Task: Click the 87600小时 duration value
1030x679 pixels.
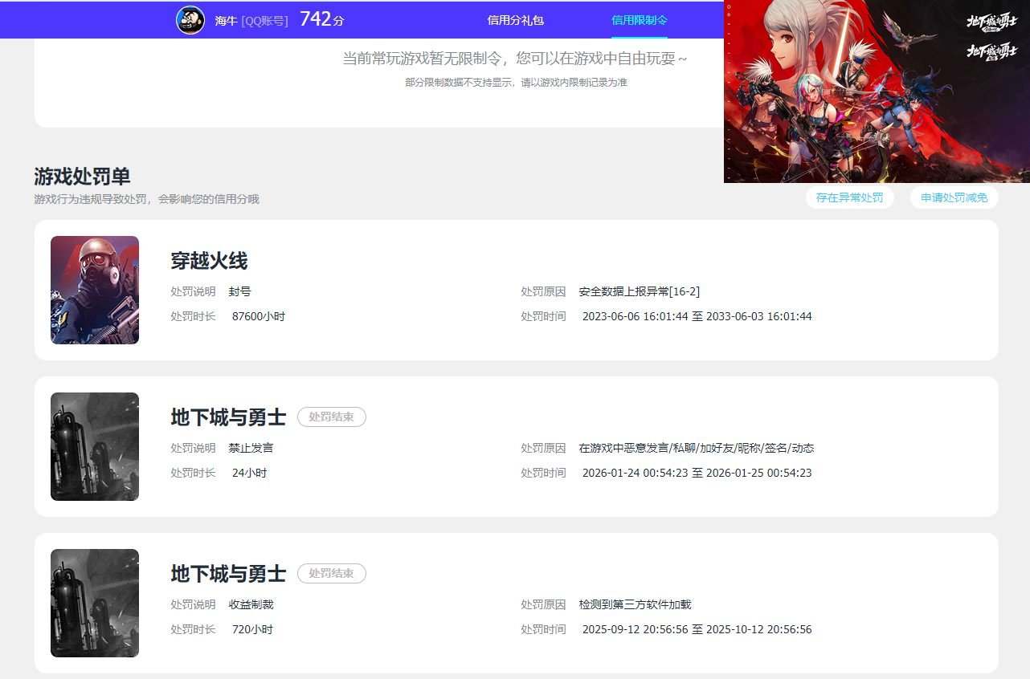Action: (x=259, y=316)
